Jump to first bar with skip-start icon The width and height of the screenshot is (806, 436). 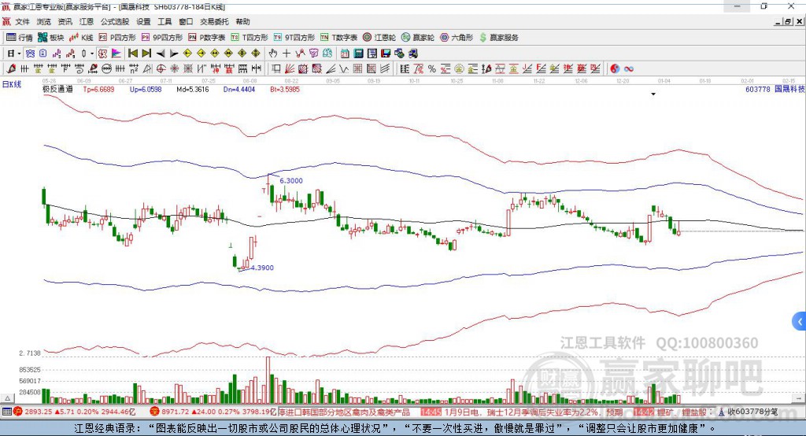[132, 54]
